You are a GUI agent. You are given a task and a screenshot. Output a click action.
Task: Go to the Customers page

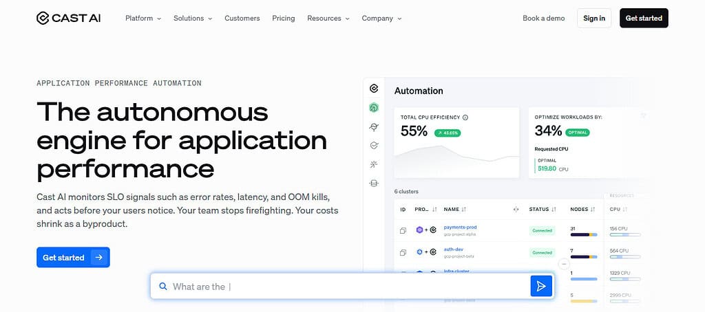point(242,19)
